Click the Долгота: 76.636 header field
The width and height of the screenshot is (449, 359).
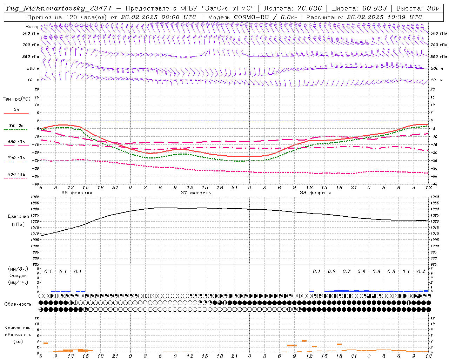[x=292, y=8]
